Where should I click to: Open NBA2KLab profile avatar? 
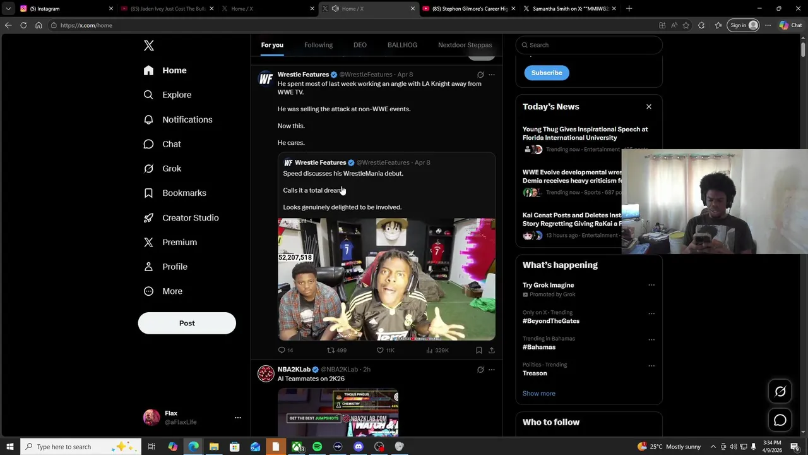tap(266, 373)
